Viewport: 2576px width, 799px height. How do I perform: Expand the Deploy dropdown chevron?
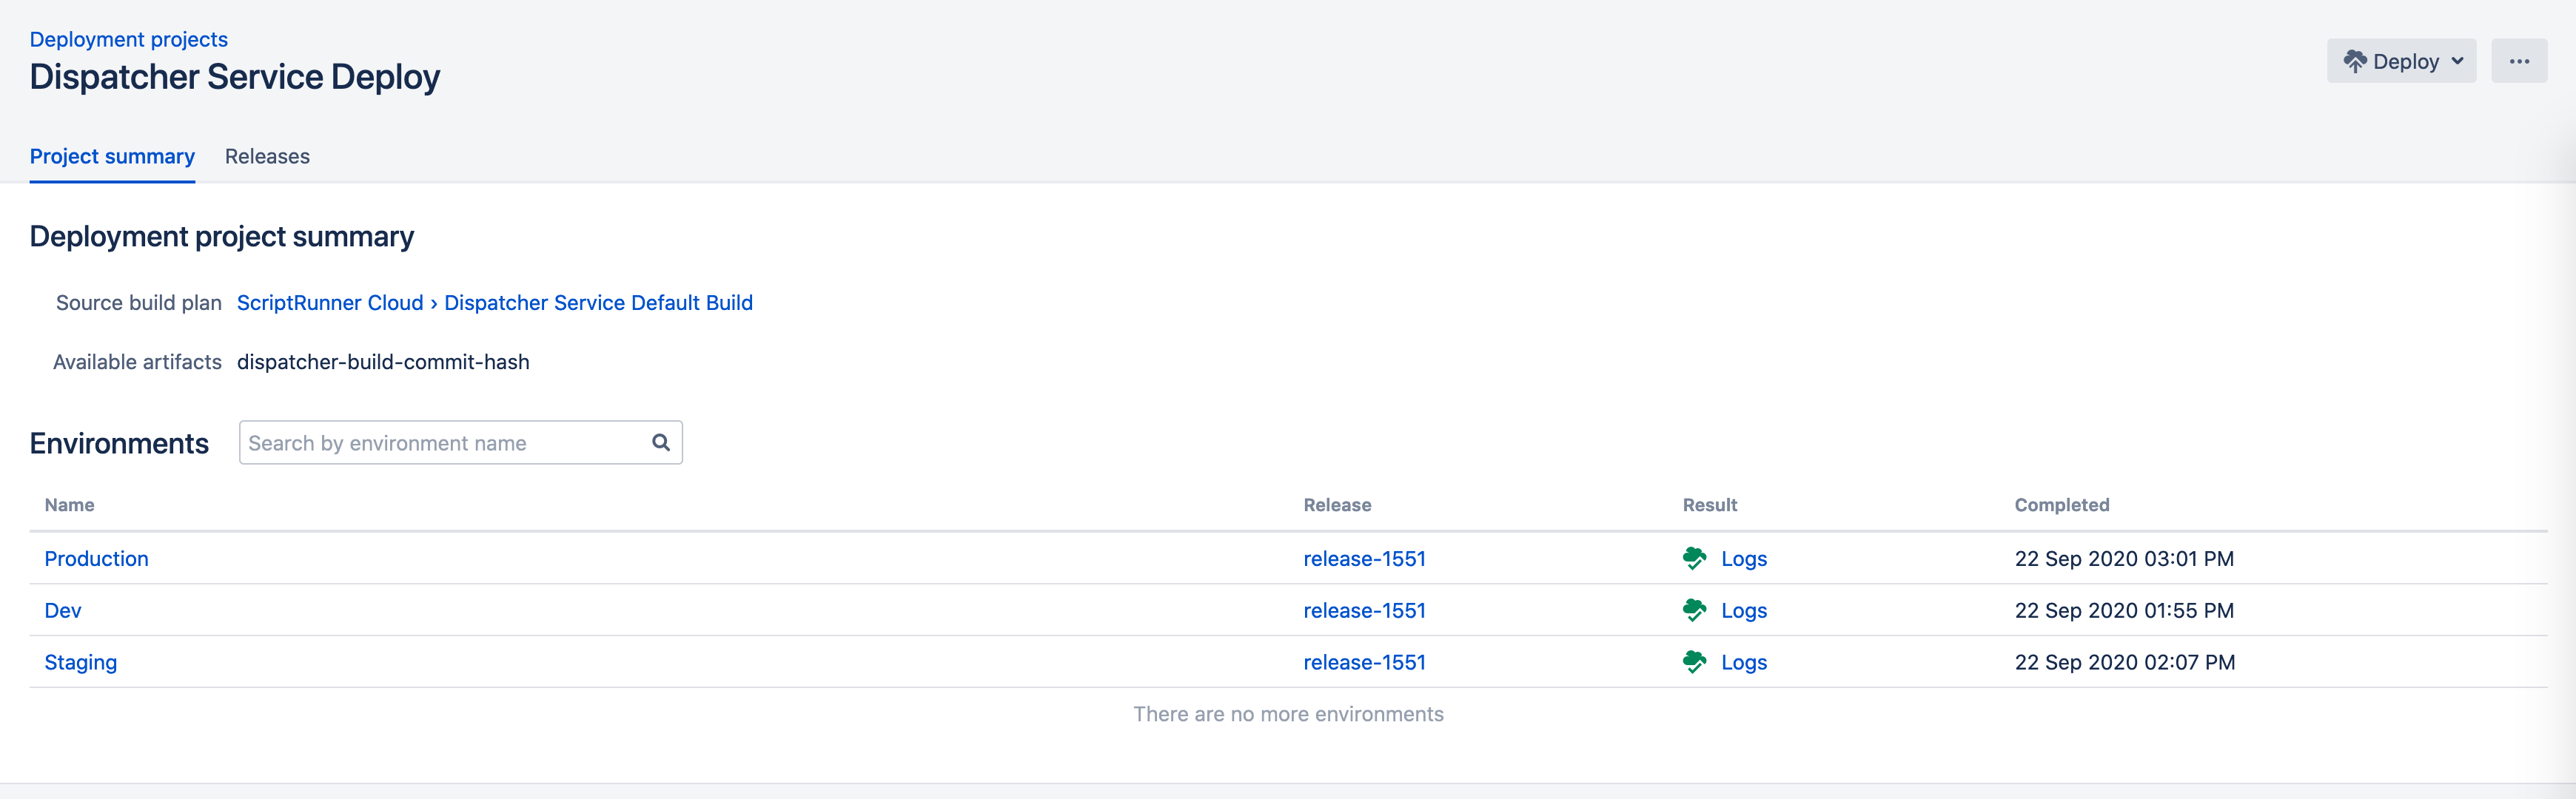(2457, 61)
